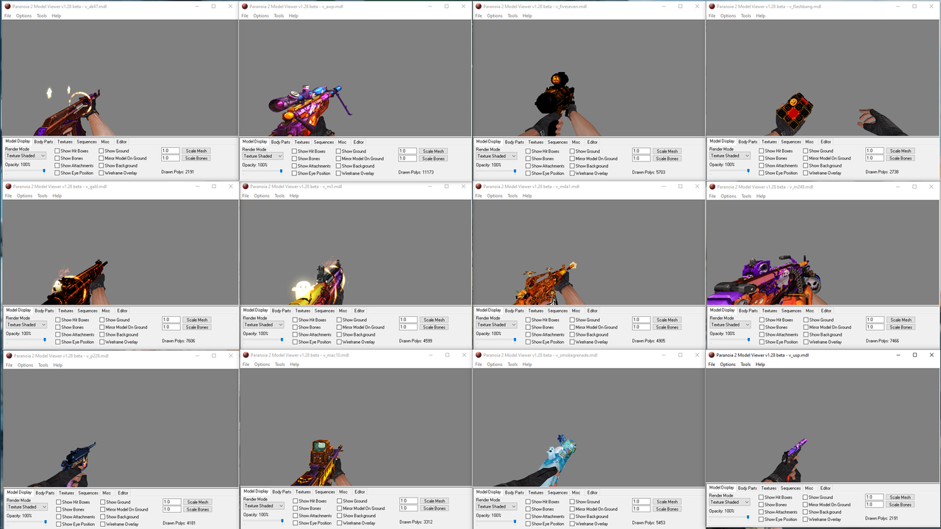Click the "Drawn Polys: 11173" text in the v_awp window

(x=416, y=173)
